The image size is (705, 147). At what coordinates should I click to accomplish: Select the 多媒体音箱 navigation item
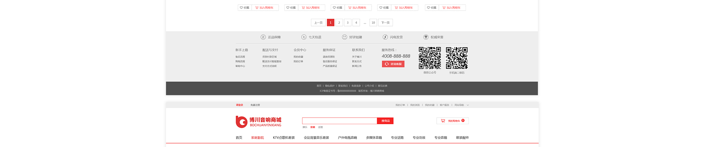[x=374, y=138]
